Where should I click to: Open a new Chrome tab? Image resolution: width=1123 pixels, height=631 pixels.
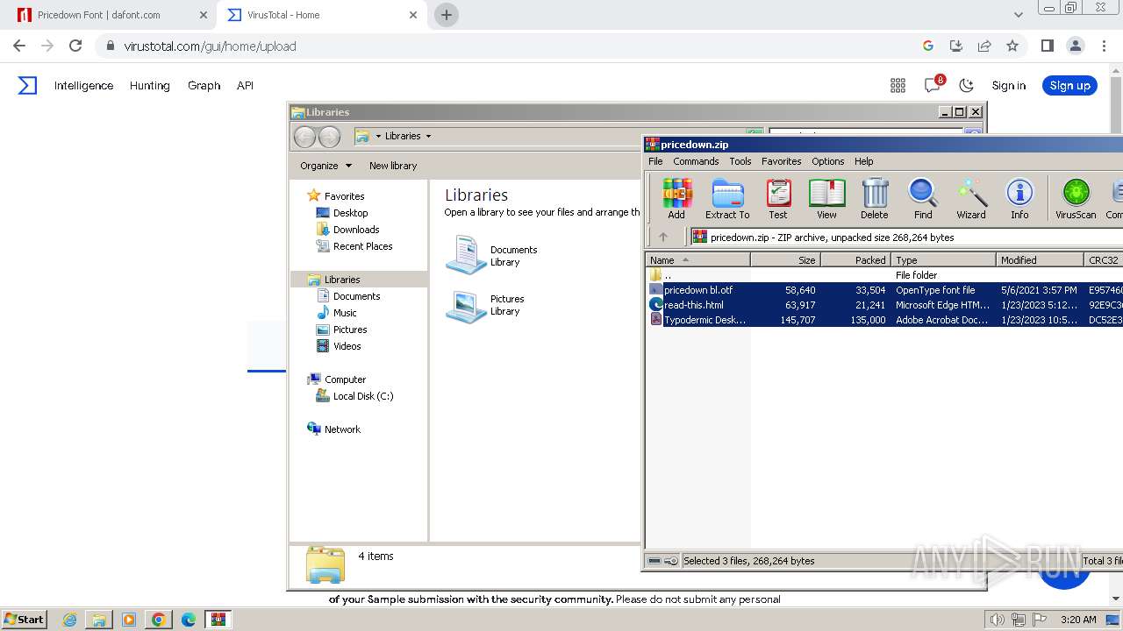(x=447, y=15)
